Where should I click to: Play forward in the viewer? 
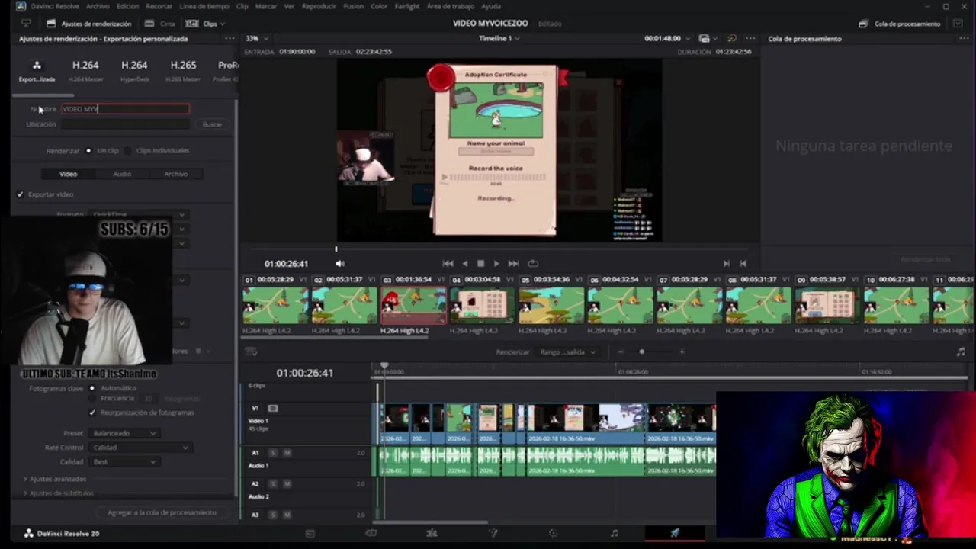pyautogui.click(x=496, y=263)
